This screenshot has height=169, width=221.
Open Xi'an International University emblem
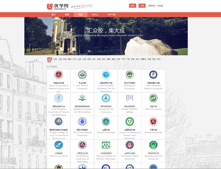point(82,121)
